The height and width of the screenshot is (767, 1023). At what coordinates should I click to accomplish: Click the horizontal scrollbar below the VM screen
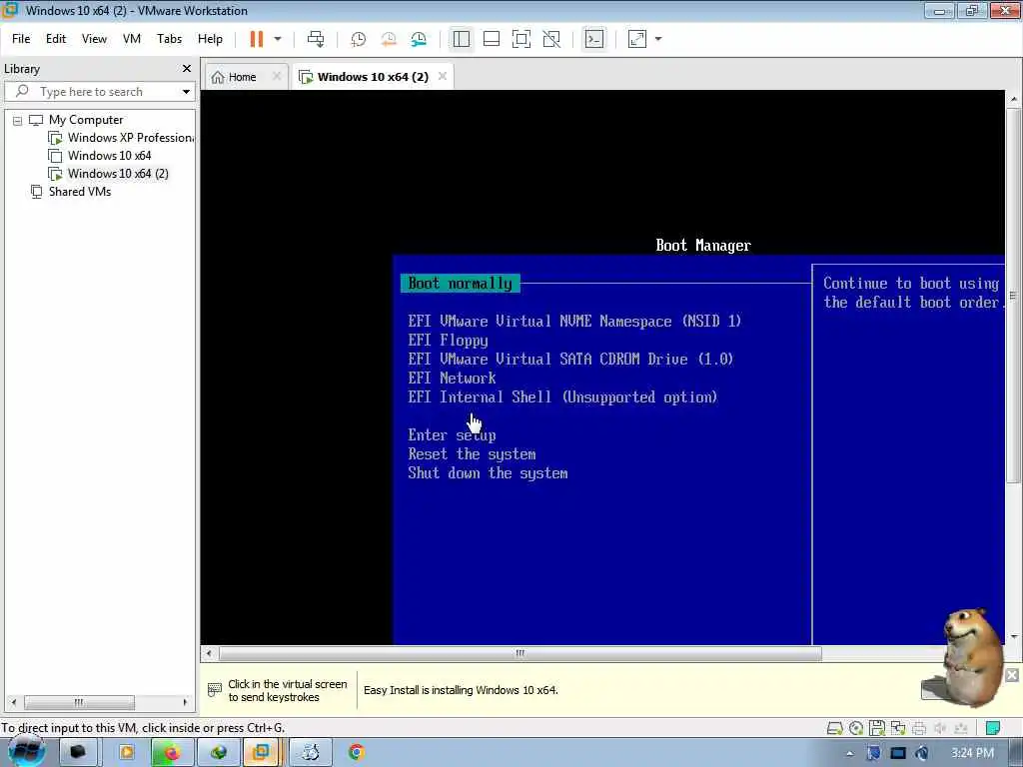coord(519,653)
